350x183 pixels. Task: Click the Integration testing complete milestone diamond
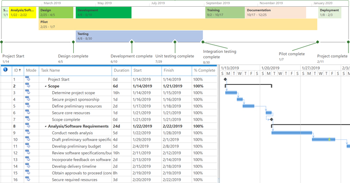[203, 42]
